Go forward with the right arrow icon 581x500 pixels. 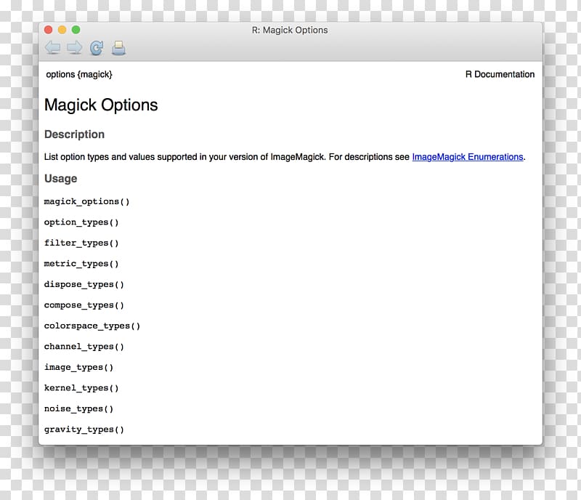(x=75, y=48)
